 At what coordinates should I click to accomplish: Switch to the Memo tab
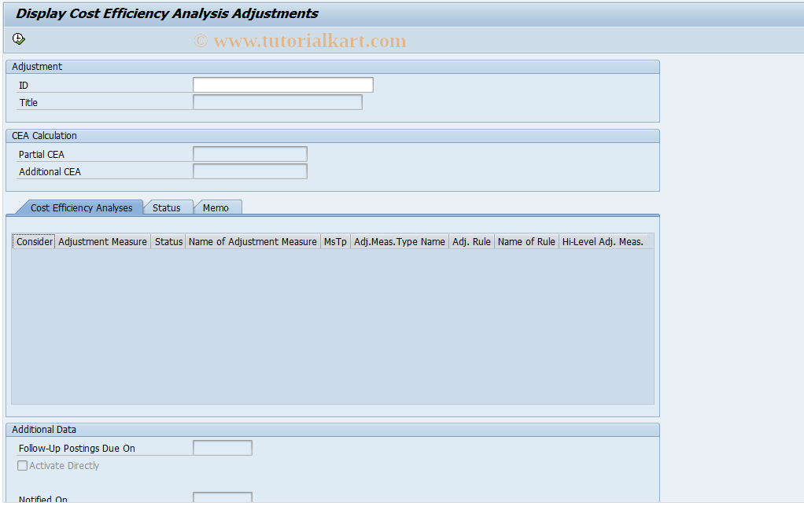(x=216, y=208)
